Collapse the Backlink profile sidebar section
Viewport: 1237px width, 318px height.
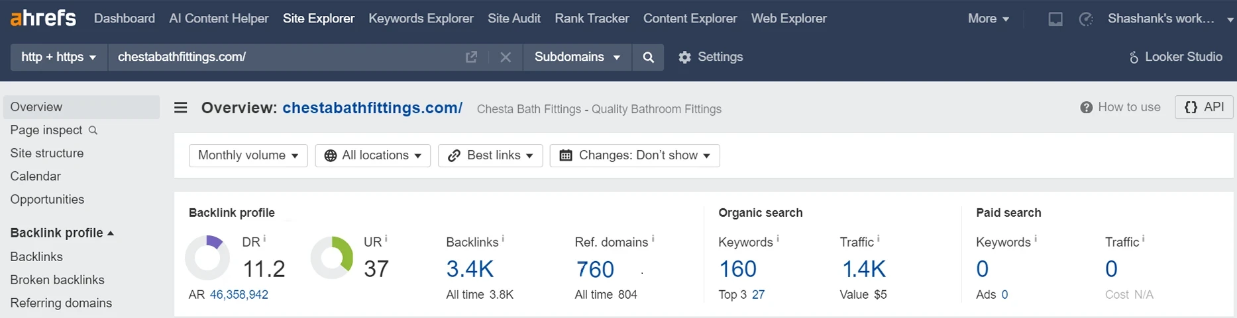coord(62,233)
